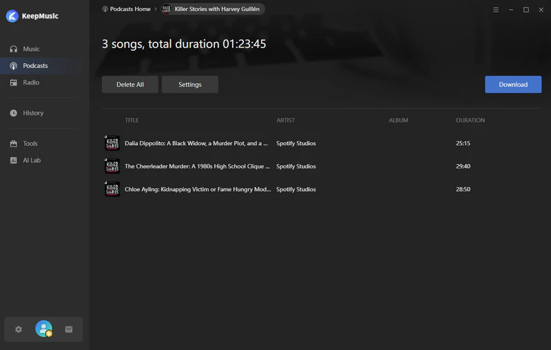Click Spotify Studios in Chloe Ayling row
Screen dimensions: 551x350
[296, 189]
